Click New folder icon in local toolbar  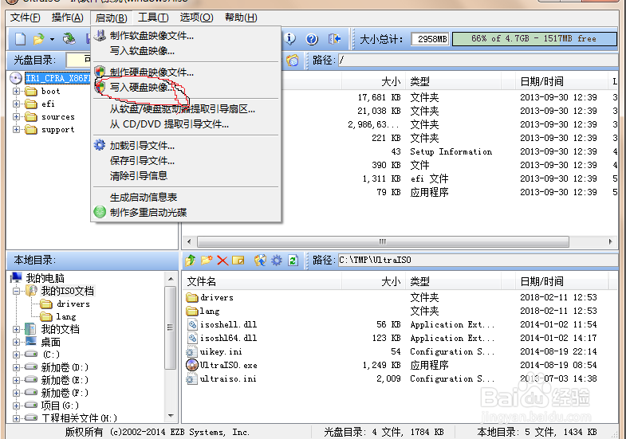point(207,261)
